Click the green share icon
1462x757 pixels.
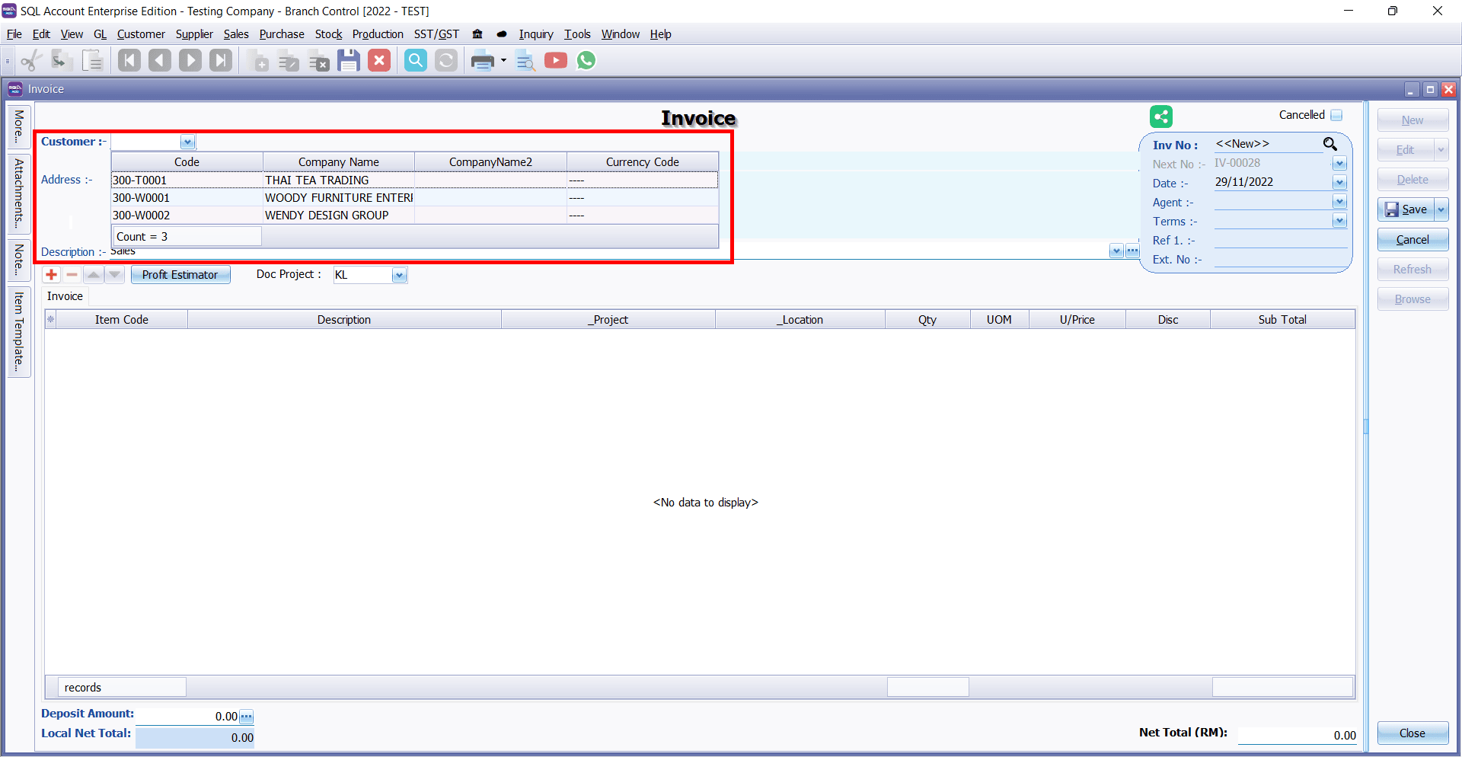coord(1161,117)
